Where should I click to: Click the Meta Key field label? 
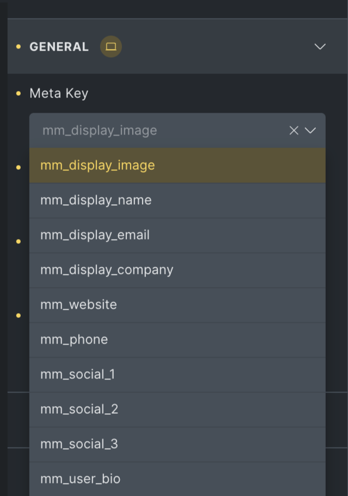(59, 94)
